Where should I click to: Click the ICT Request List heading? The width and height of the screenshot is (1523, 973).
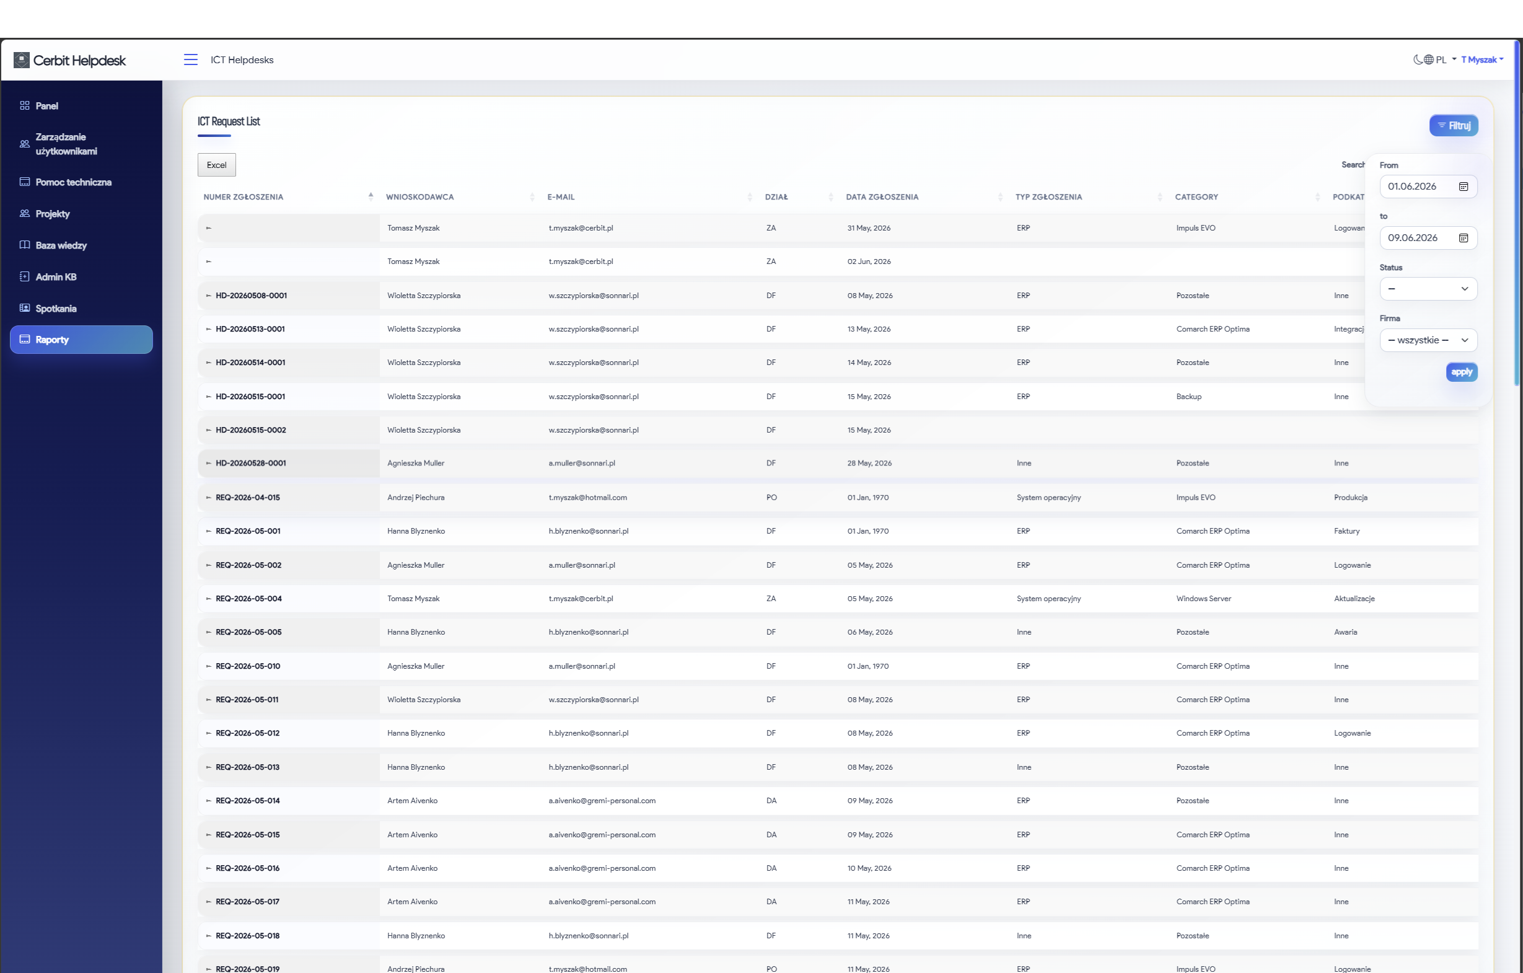point(228,121)
